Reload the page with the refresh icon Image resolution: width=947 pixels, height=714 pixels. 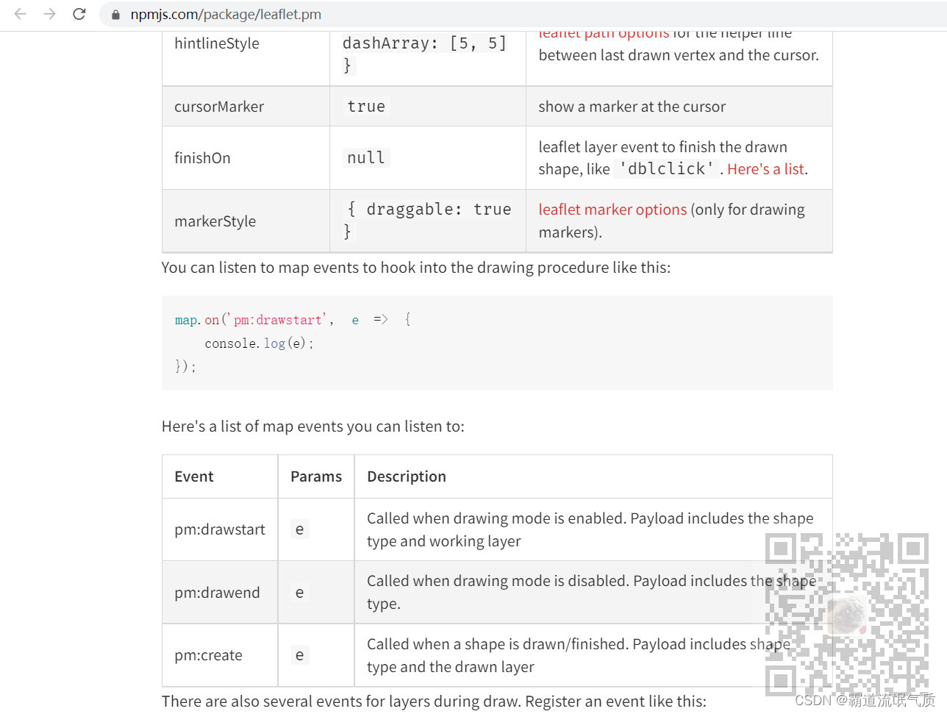[79, 14]
